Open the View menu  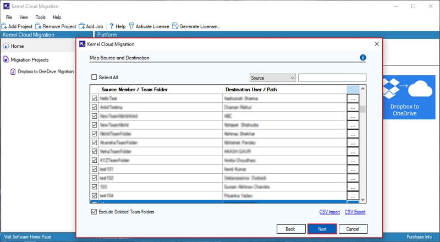click(24, 17)
